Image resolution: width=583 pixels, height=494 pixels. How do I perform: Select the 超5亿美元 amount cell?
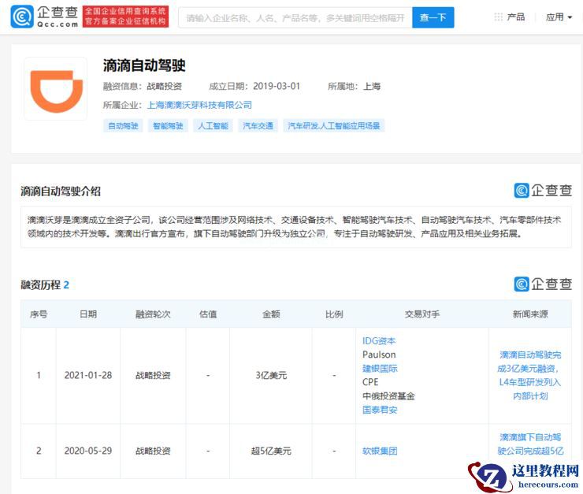[x=271, y=451]
